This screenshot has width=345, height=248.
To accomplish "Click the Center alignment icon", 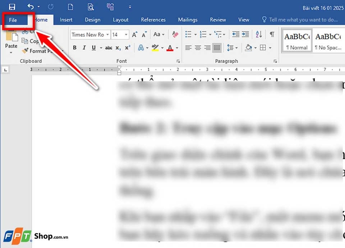I will click(198, 48).
